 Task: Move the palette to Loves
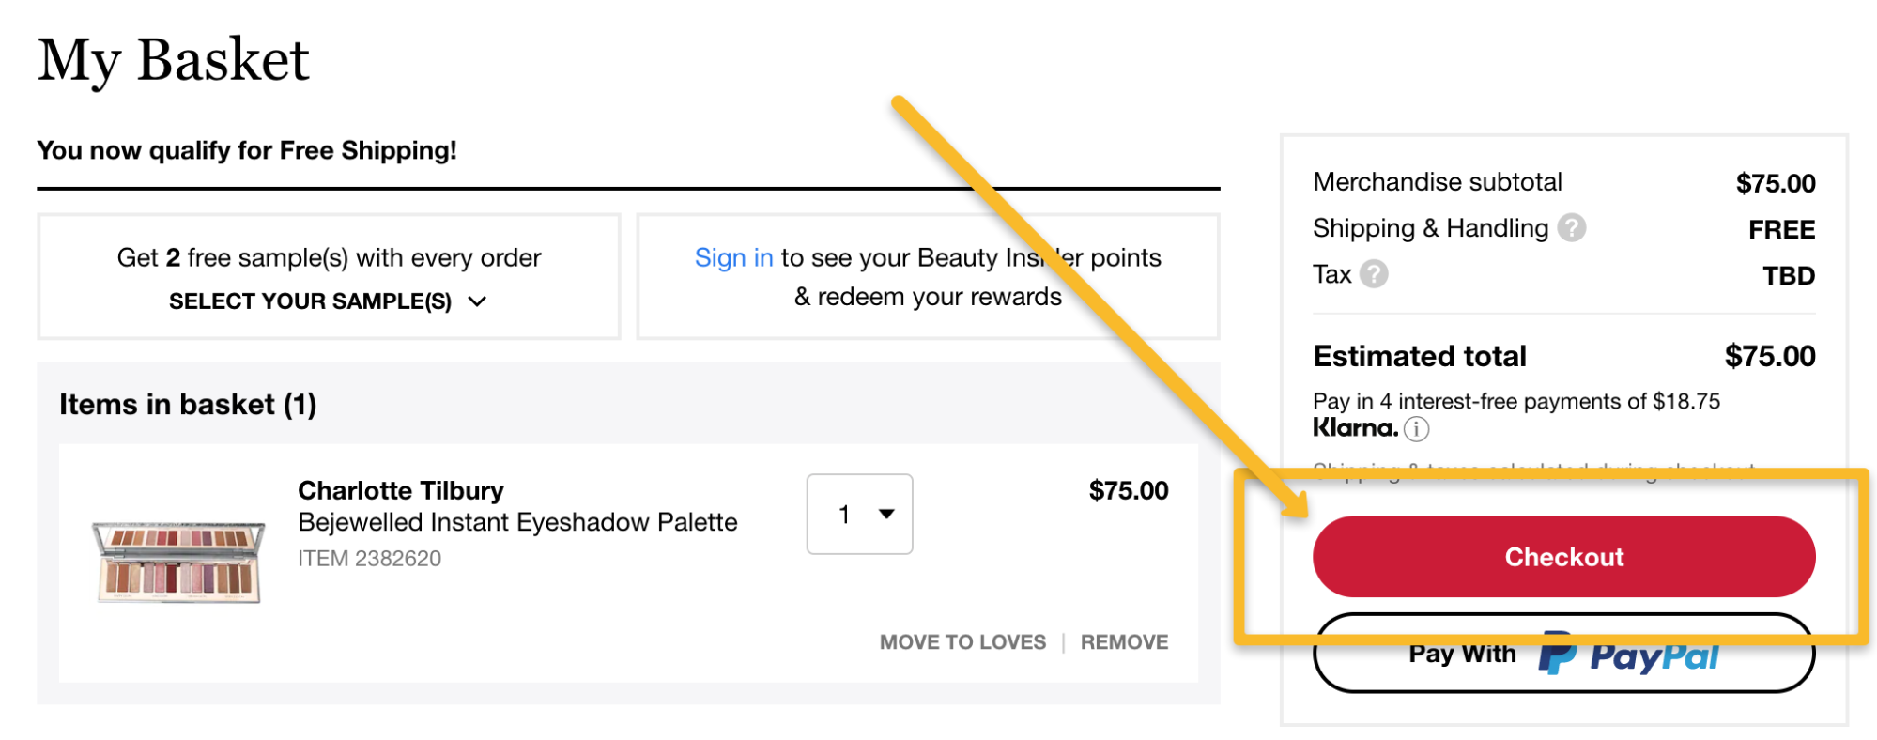coord(962,642)
